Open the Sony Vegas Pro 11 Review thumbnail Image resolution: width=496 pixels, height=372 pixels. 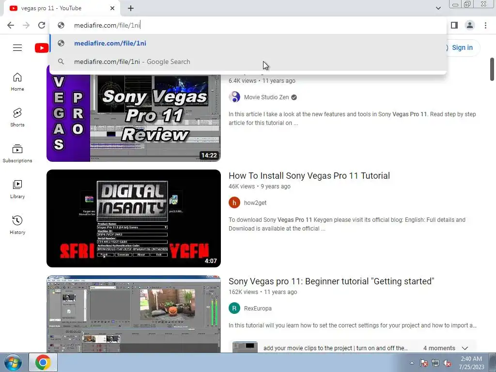134,113
